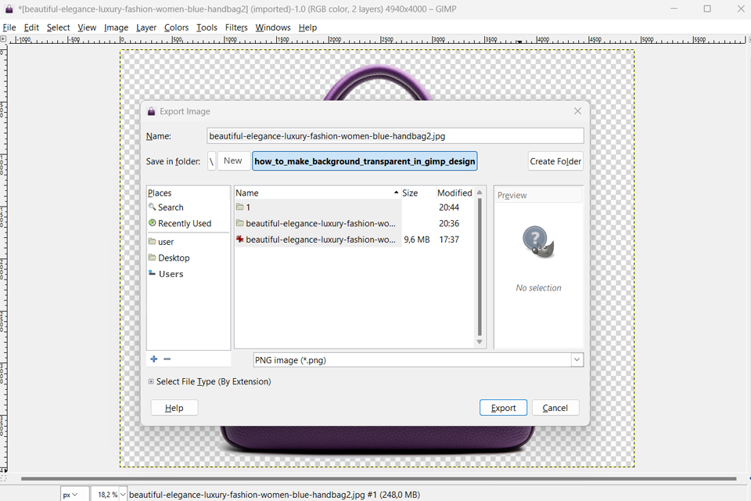Open the Tools menu
Viewport: 751px width, 501px height.
[207, 27]
